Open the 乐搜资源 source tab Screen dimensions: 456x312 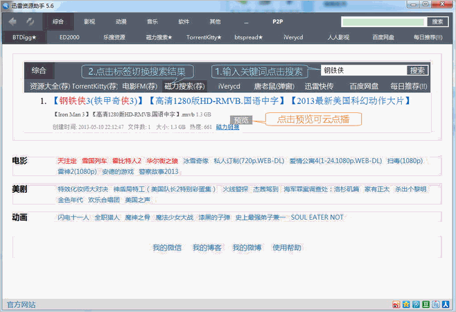114,37
